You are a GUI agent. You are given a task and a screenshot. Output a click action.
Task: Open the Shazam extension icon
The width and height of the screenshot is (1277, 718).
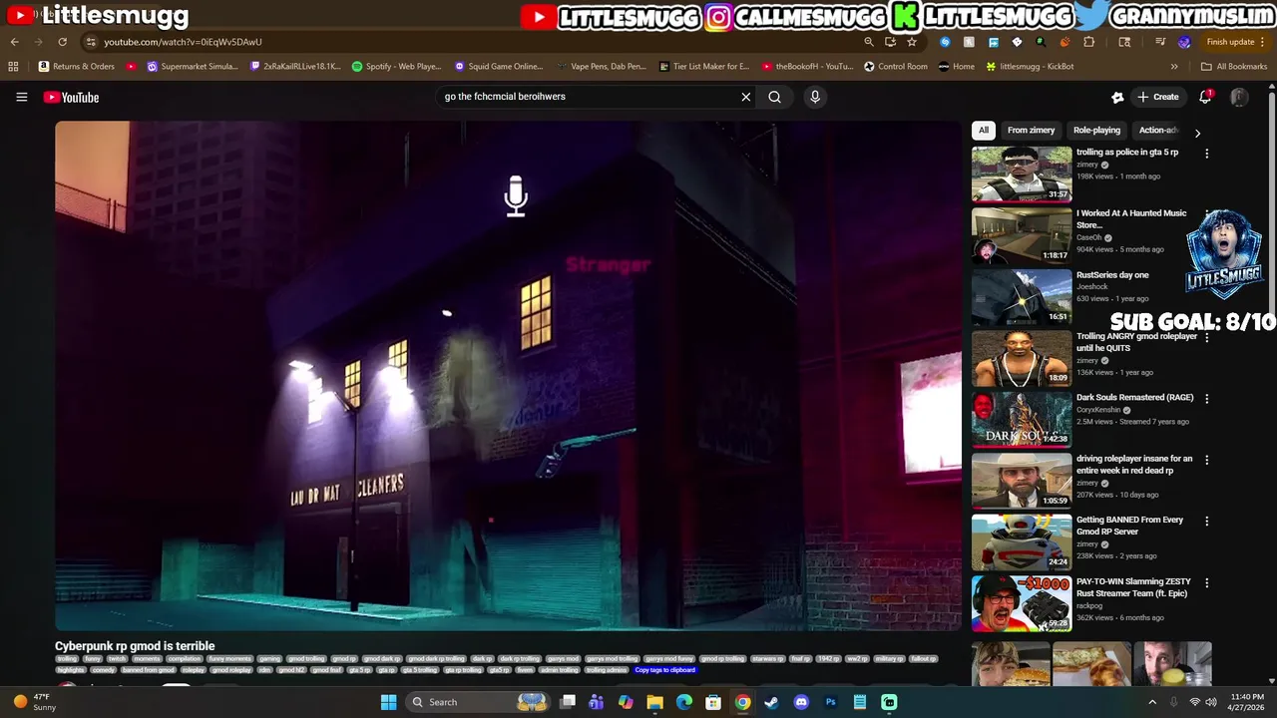click(x=945, y=42)
